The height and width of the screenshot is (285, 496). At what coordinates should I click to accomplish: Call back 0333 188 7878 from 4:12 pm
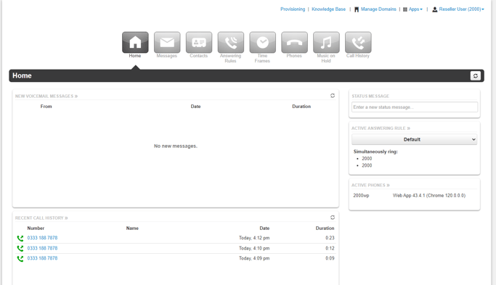pyautogui.click(x=42, y=238)
